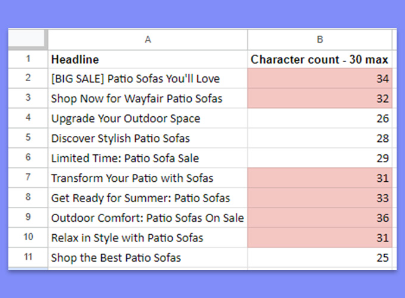The image size is (405, 298).
Task: Select Transform Your Patio with Sofas cell
Action: pos(148,178)
